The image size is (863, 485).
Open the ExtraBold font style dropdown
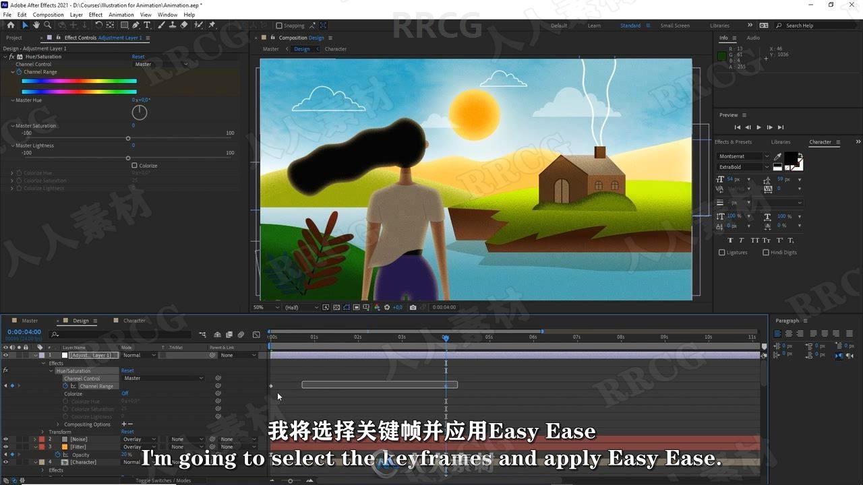click(x=744, y=167)
